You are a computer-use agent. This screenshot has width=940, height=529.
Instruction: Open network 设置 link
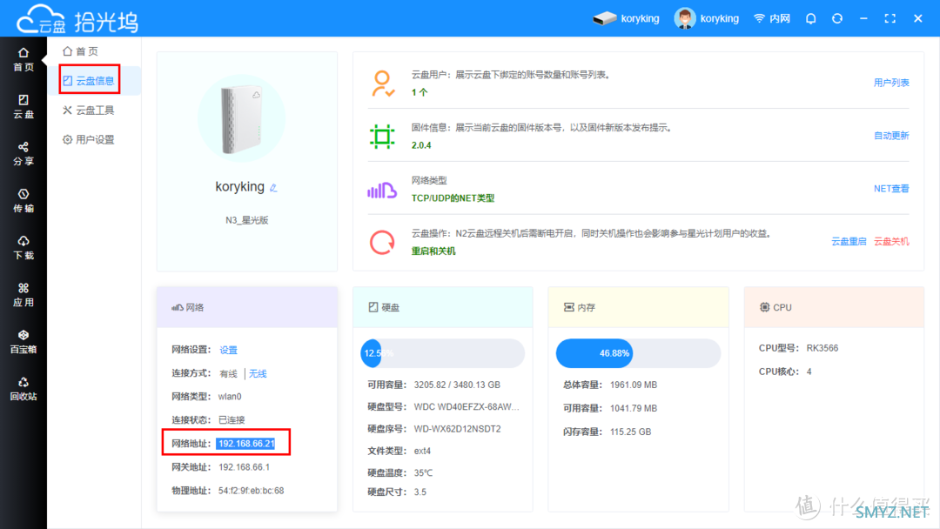pos(228,350)
